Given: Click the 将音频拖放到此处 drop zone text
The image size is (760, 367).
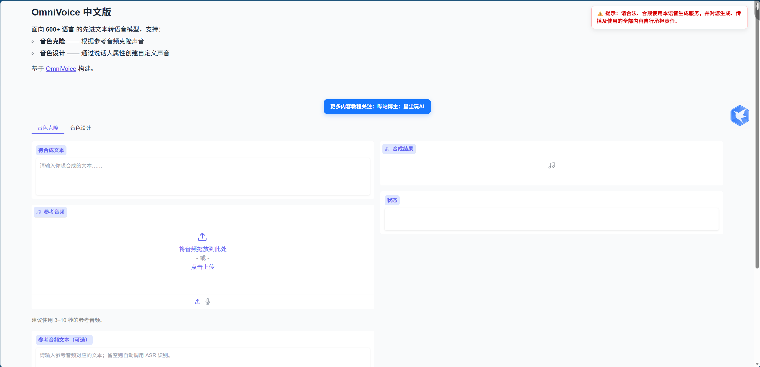Looking at the screenshot, I should tap(203, 249).
